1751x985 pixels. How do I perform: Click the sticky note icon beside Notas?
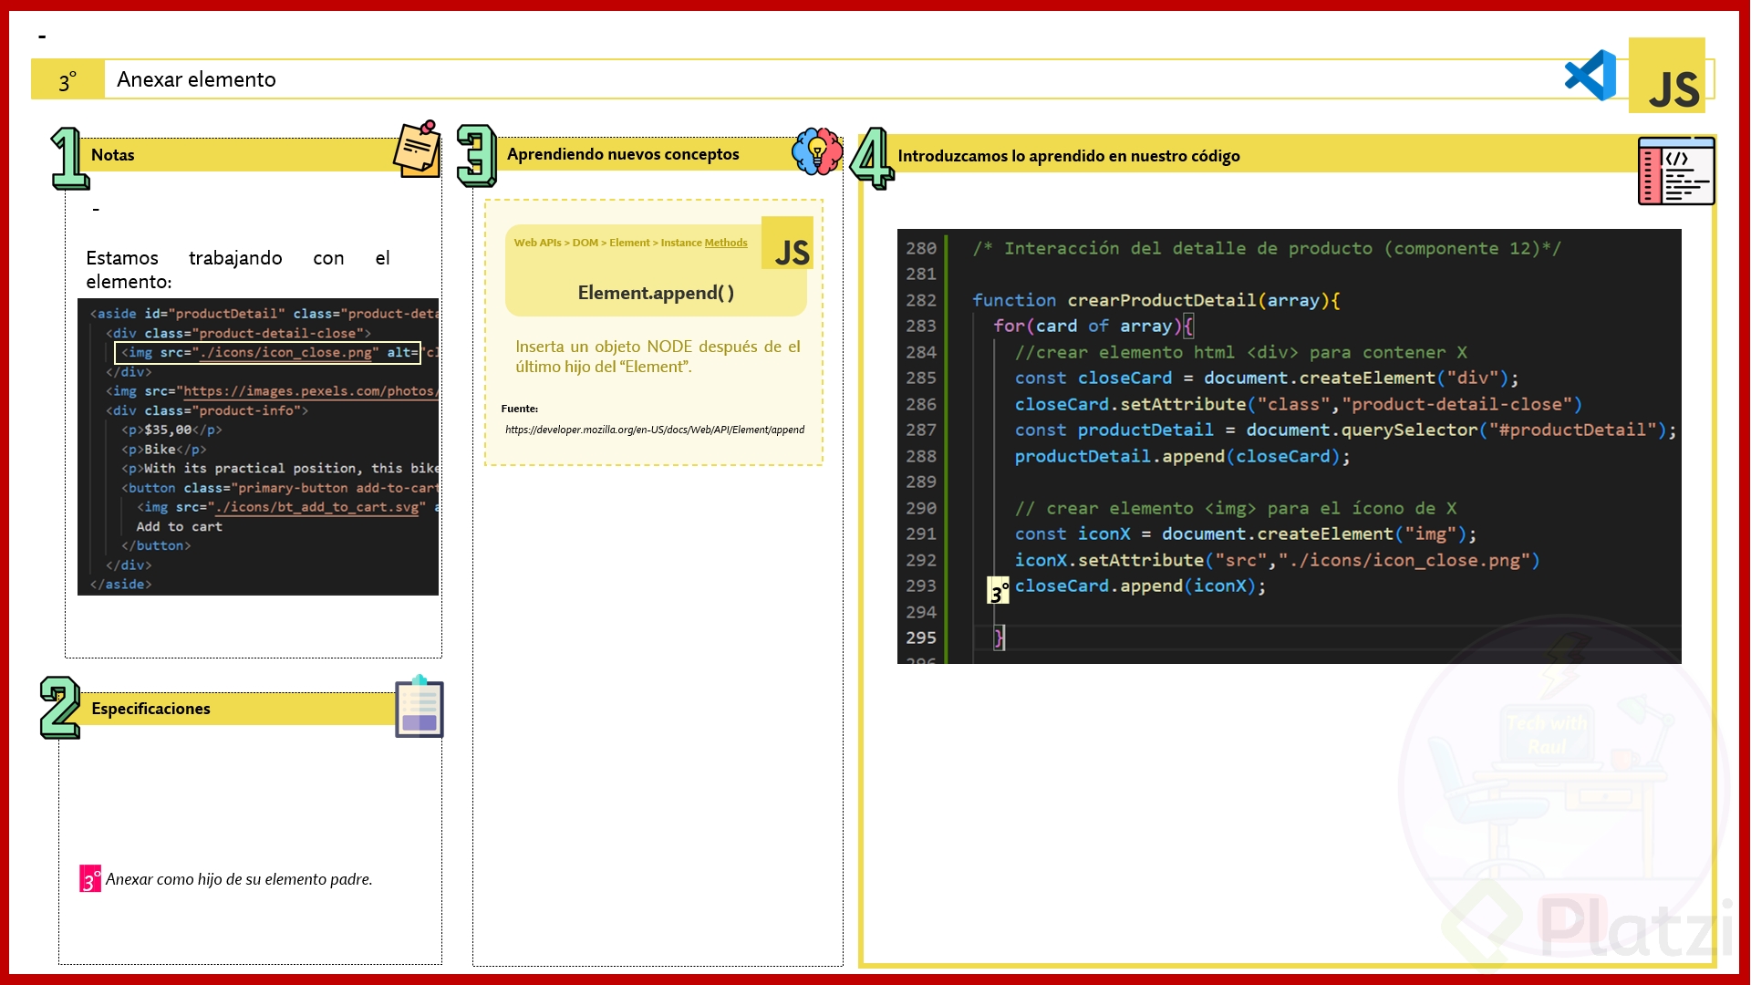(417, 150)
